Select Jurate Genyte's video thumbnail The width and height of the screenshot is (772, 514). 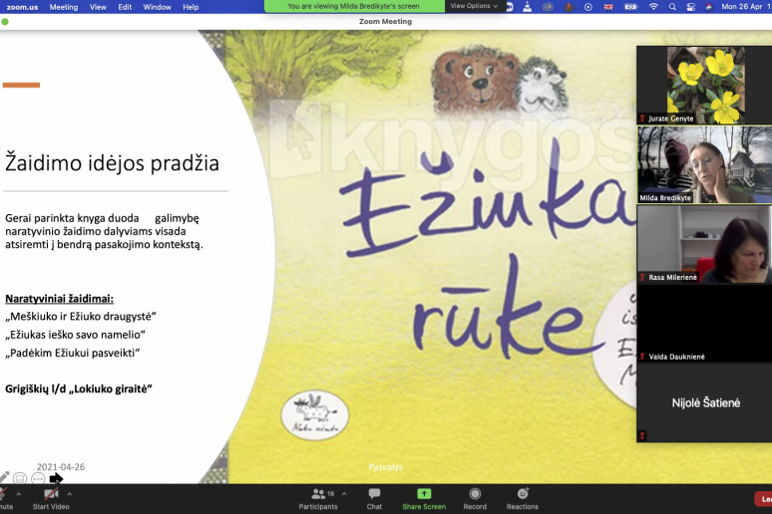tap(704, 85)
